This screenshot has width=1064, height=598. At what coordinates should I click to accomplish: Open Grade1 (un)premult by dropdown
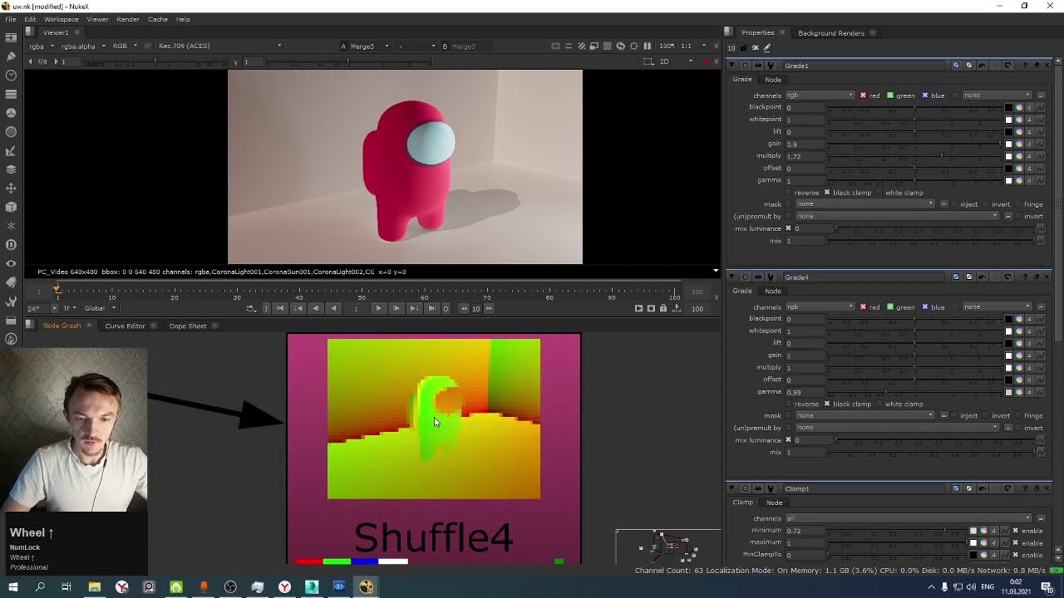[896, 216]
